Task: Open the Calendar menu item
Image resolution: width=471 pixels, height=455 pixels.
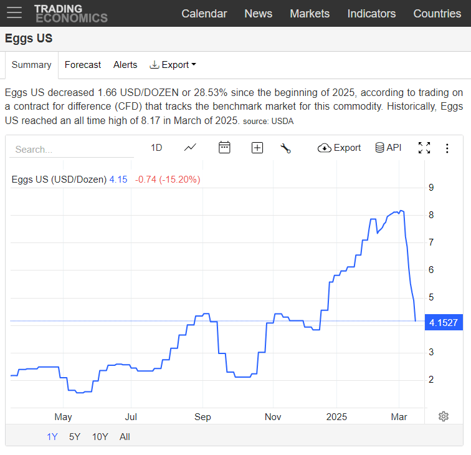Action: pos(204,14)
